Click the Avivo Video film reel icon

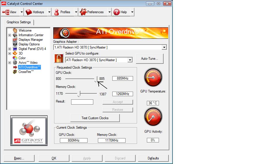[15, 62]
